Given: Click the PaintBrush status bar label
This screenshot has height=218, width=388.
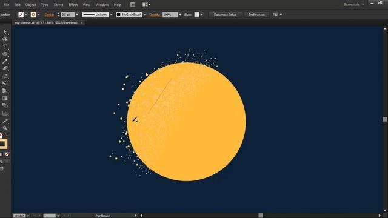Looking at the screenshot, I should 102,216.
